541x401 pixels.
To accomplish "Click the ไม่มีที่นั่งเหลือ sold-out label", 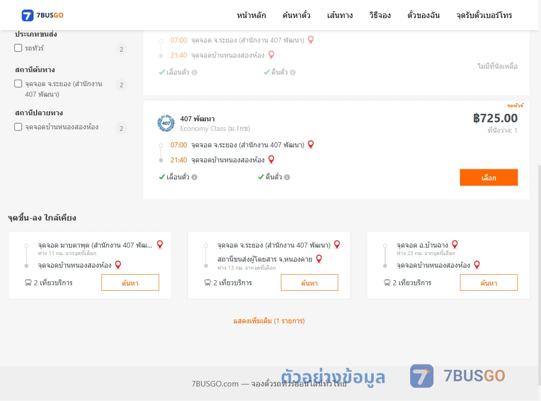I will [497, 66].
